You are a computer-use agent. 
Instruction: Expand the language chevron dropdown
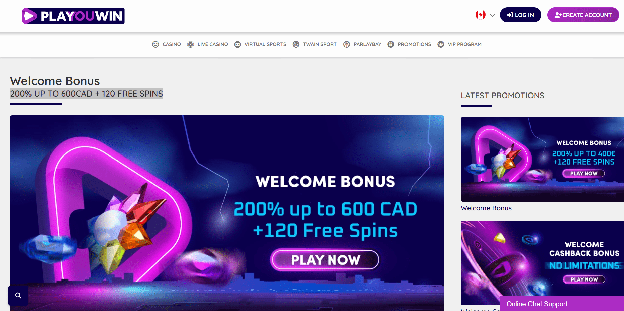492,15
